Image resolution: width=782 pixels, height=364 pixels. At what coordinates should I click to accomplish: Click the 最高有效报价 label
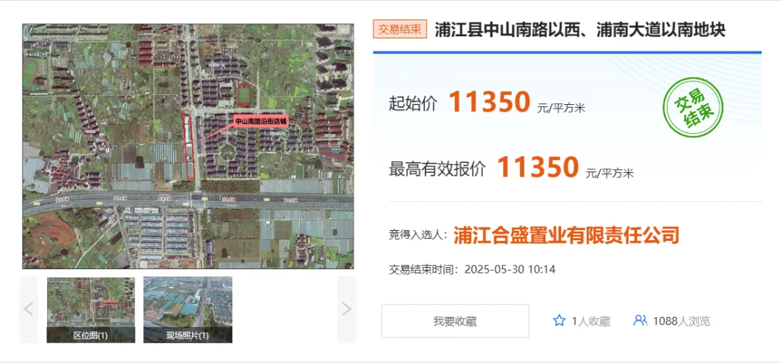click(x=437, y=169)
